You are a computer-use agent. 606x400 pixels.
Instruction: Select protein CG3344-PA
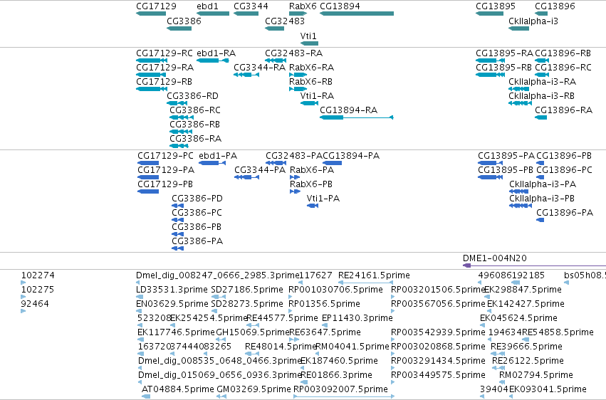(x=246, y=177)
